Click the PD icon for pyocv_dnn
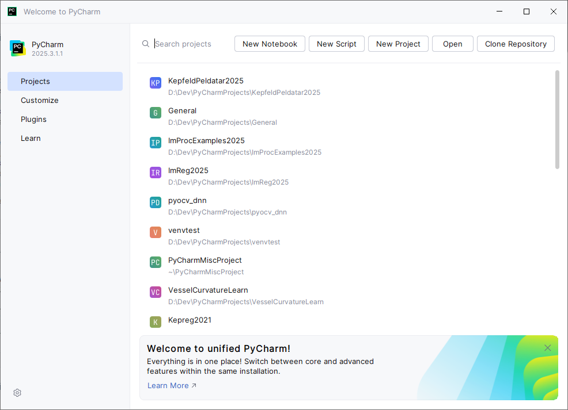The width and height of the screenshot is (568, 410). coord(155,203)
